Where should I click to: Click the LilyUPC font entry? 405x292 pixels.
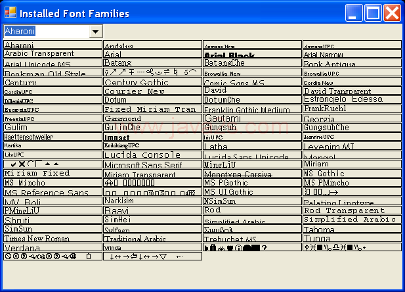pyautogui.click(x=53, y=155)
